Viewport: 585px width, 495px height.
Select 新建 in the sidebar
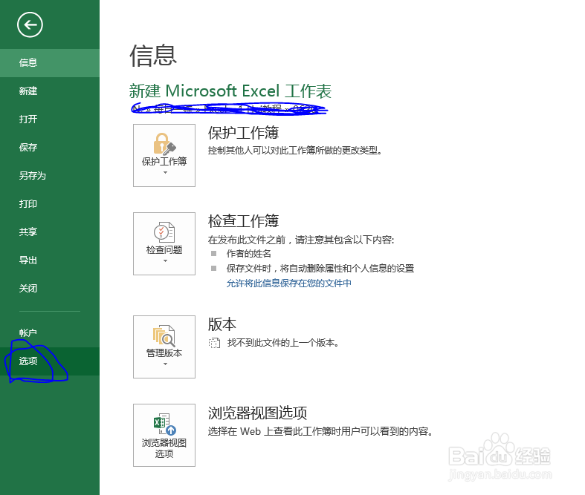pos(50,91)
